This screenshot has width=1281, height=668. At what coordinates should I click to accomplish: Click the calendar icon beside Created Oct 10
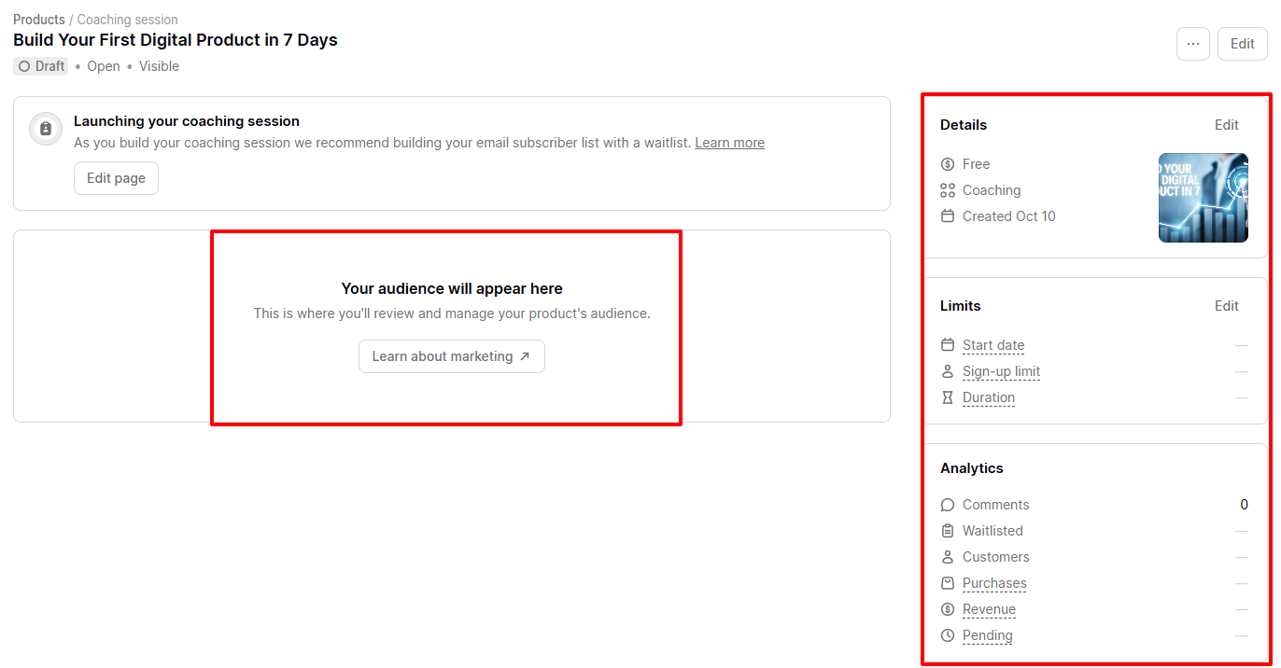pyautogui.click(x=948, y=216)
